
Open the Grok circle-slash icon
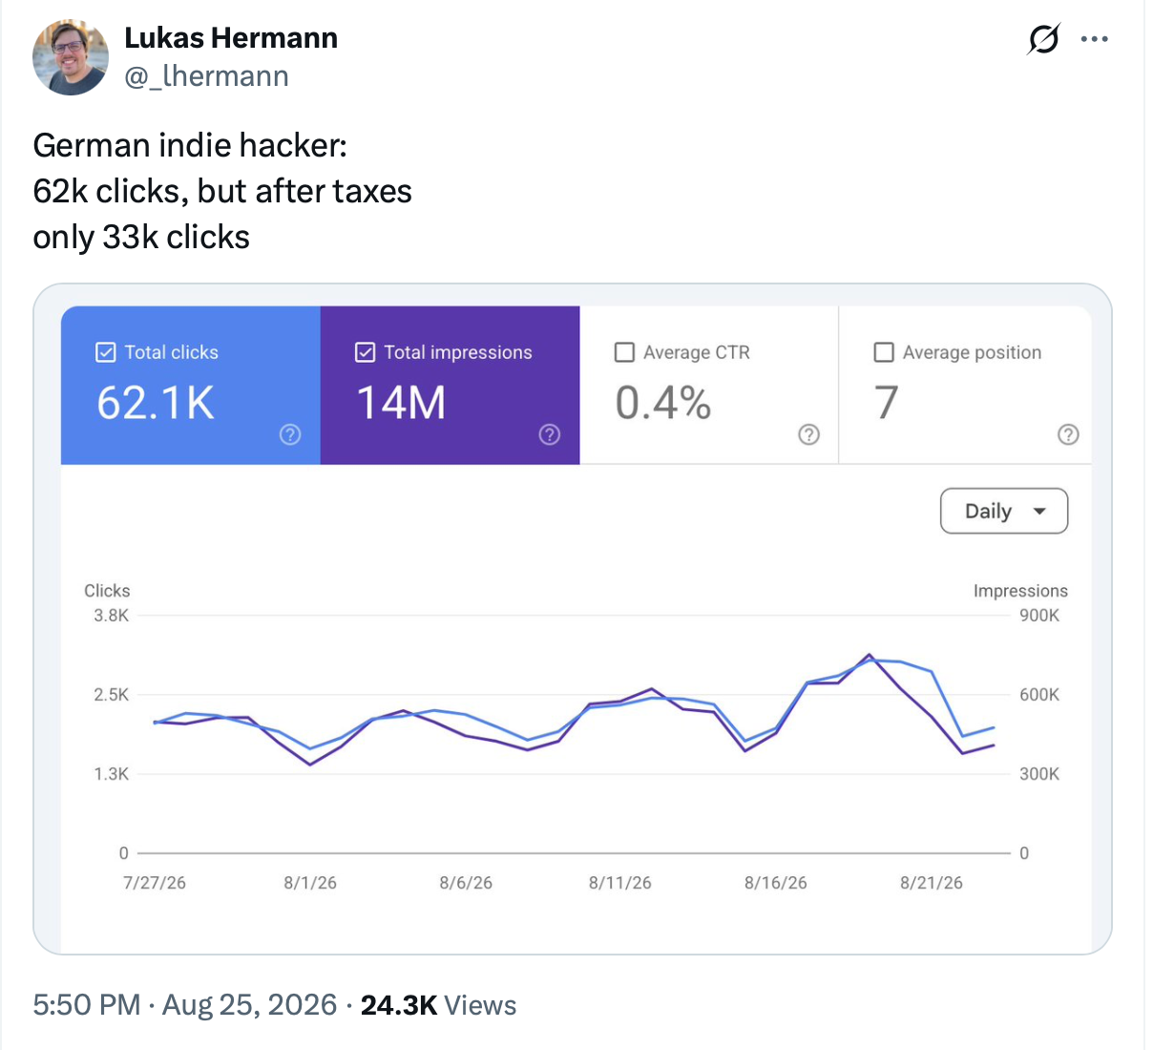coord(1043,39)
